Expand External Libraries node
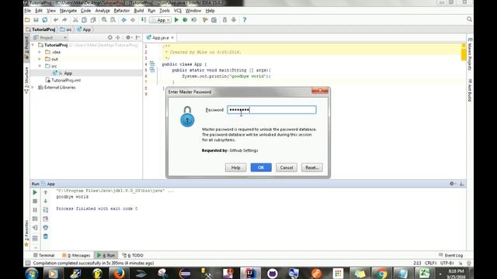 click(x=33, y=88)
